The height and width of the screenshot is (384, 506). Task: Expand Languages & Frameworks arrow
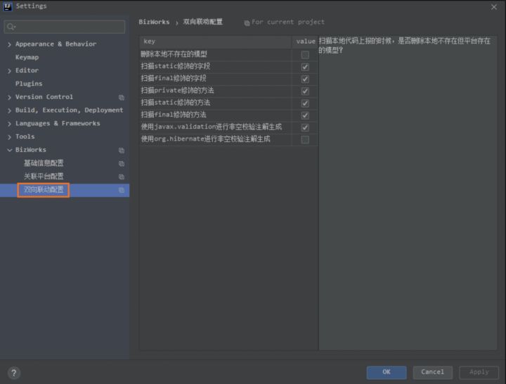coord(9,124)
